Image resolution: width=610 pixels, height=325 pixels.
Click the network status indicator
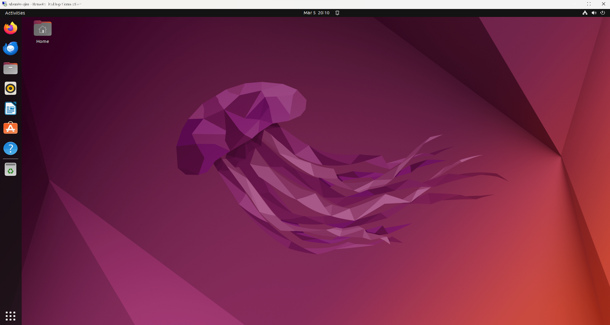click(584, 13)
